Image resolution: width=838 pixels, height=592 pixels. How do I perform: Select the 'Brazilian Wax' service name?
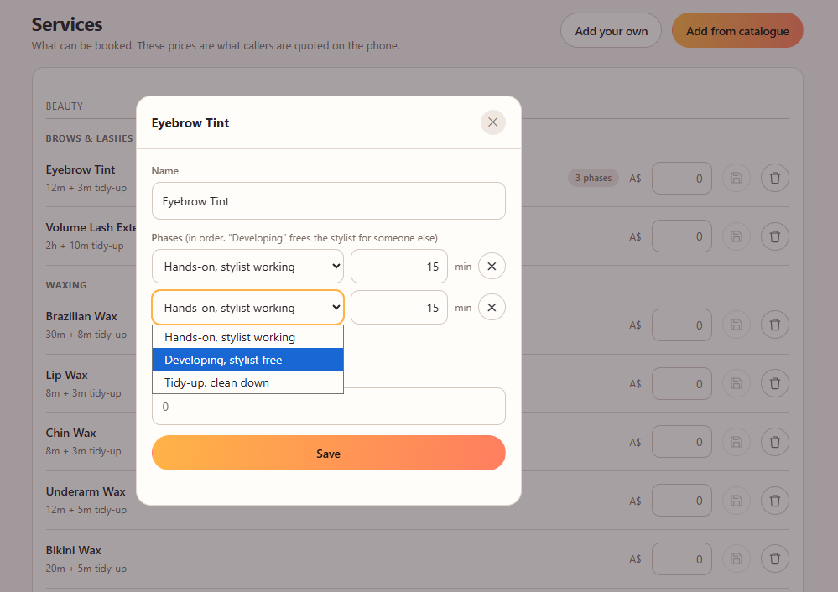(81, 316)
